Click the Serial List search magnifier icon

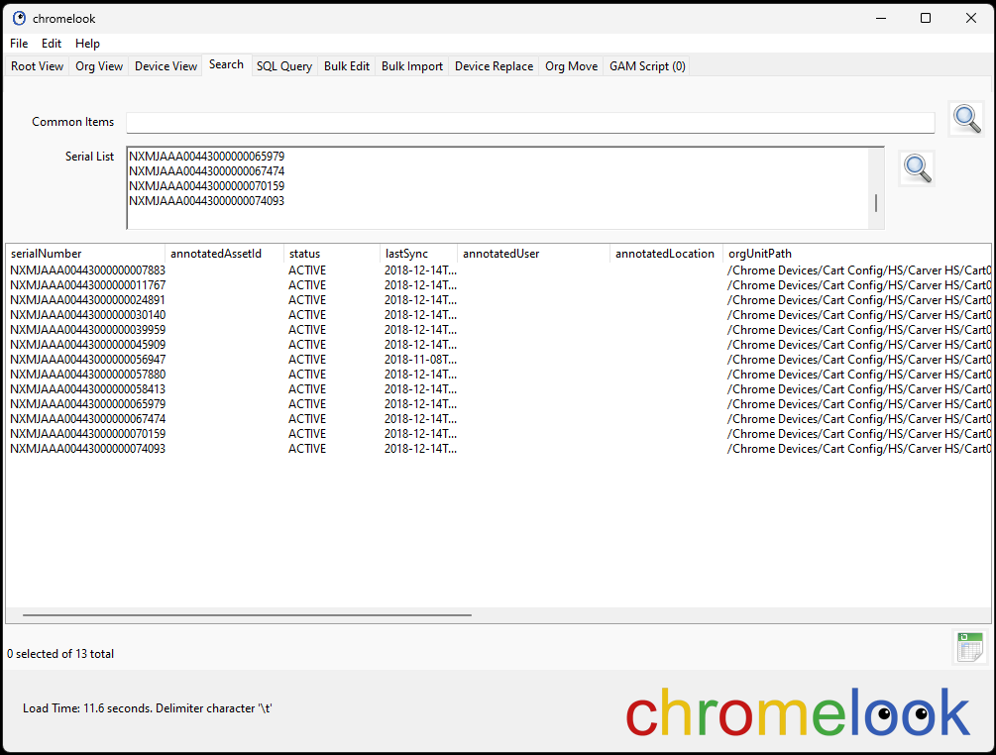click(917, 167)
